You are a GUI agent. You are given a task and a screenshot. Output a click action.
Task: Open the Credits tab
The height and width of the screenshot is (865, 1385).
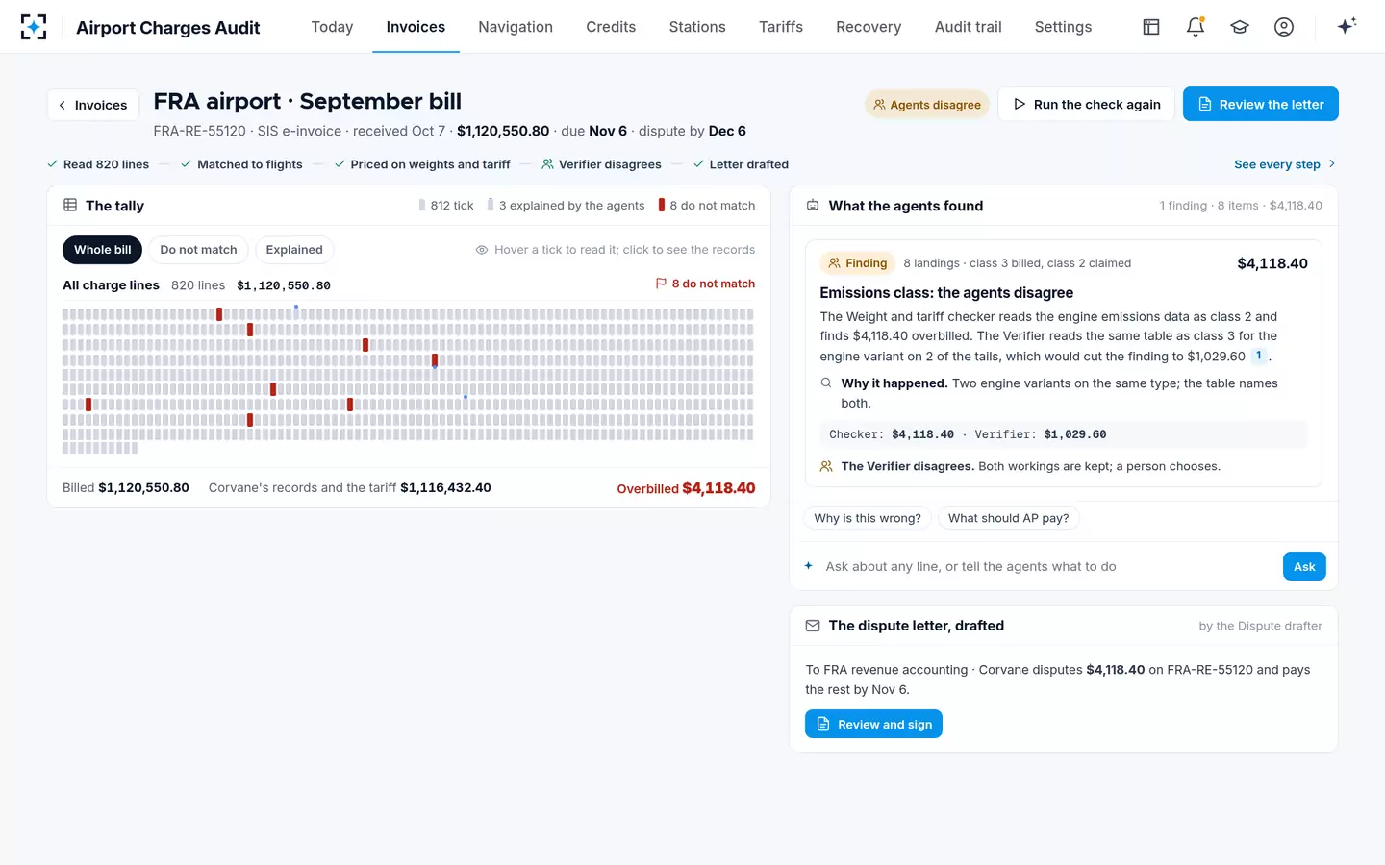(x=611, y=27)
